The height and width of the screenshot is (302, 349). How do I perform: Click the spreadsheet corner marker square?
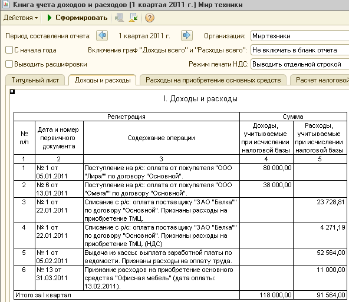coord(12,92)
